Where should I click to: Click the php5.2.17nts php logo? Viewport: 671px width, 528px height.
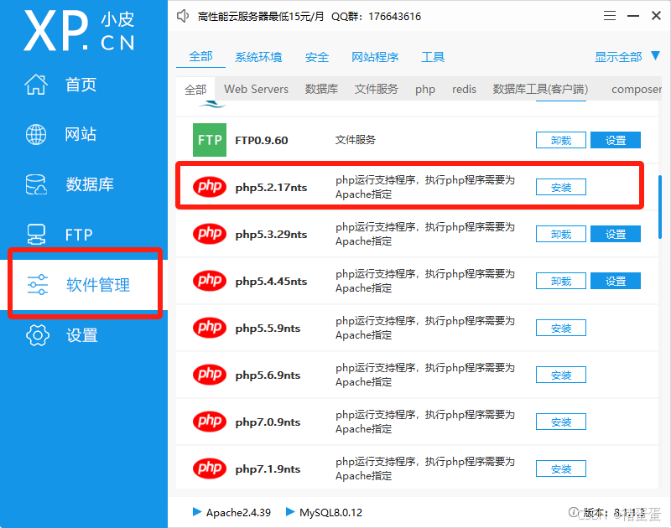(209, 187)
